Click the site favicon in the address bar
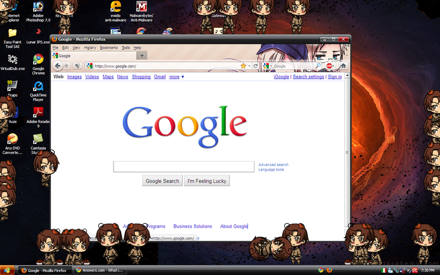This screenshot has width=440, height=275. tap(89, 66)
